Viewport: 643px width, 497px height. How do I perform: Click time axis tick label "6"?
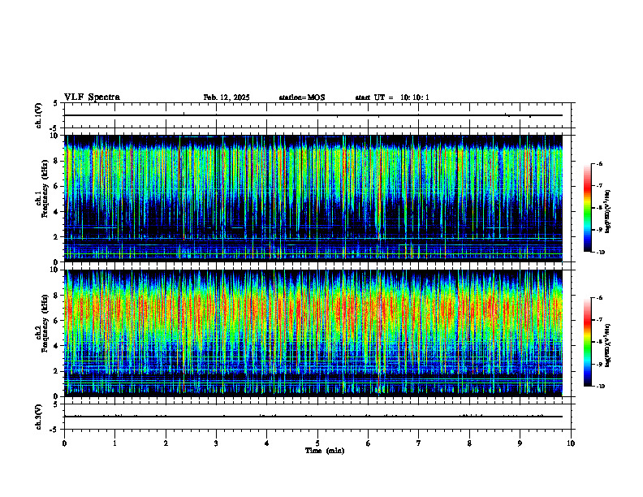point(368,443)
